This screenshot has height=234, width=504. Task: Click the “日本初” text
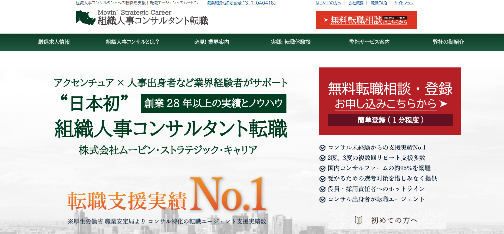94,103
